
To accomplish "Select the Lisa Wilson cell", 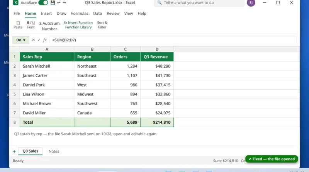I will pyautogui.click(x=47, y=94).
